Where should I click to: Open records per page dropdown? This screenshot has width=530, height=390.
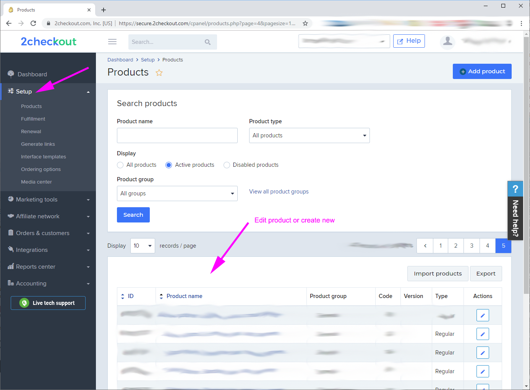(143, 246)
